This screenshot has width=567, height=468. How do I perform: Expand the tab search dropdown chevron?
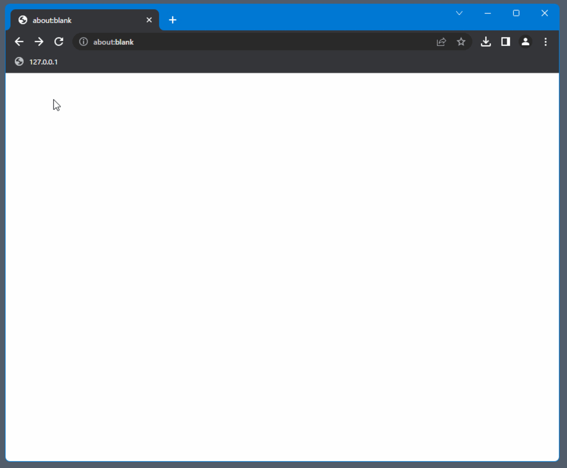pyautogui.click(x=459, y=13)
